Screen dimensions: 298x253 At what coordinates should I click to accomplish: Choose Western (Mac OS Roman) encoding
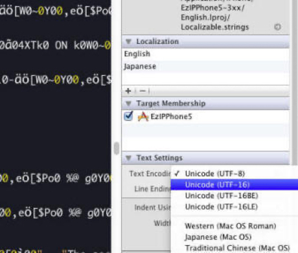[235, 226]
